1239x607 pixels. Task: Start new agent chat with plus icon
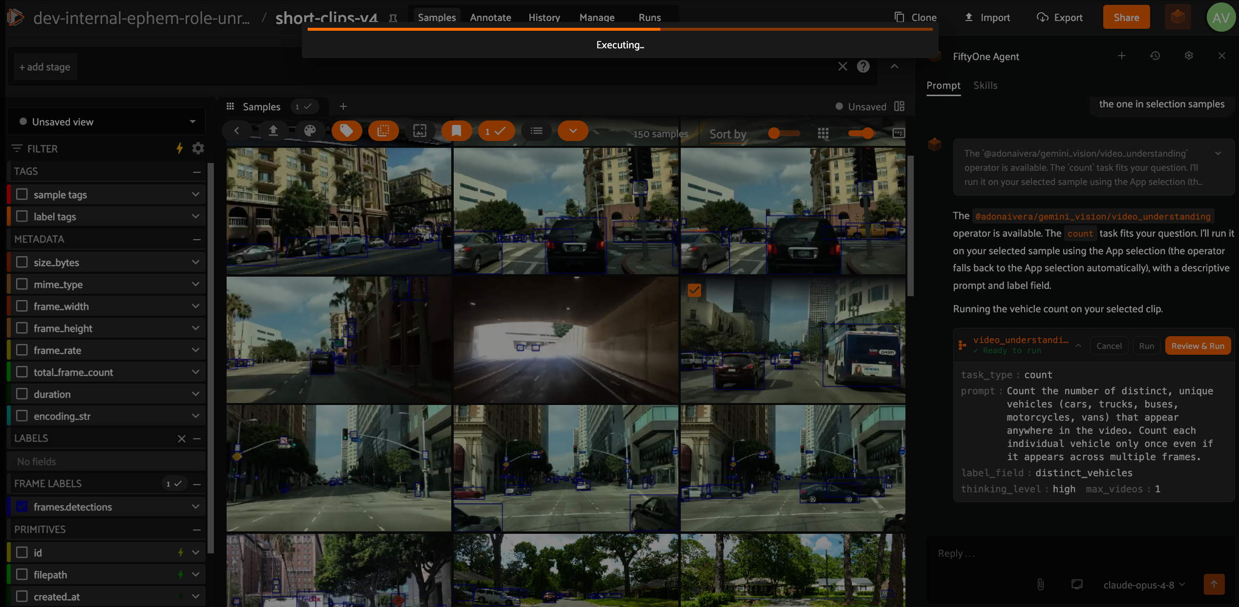tap(1121, 56)
